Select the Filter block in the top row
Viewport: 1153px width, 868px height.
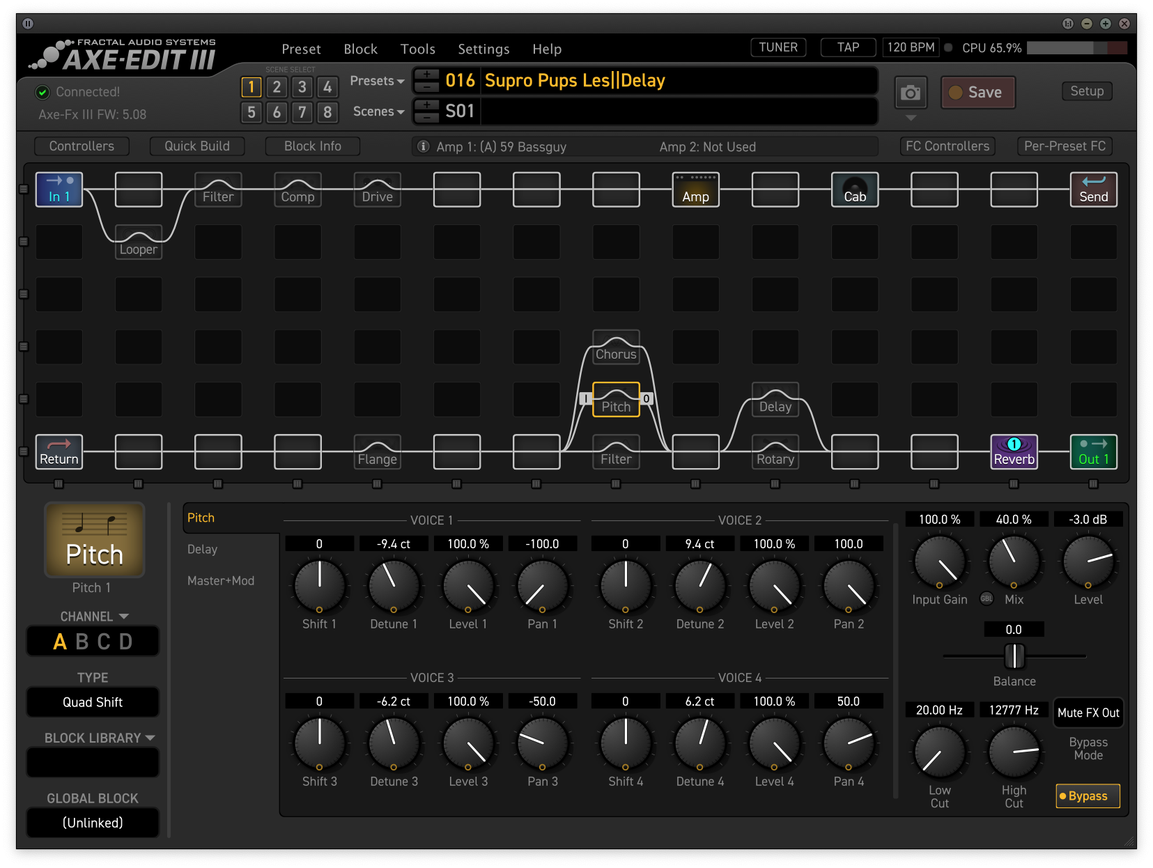218,189
